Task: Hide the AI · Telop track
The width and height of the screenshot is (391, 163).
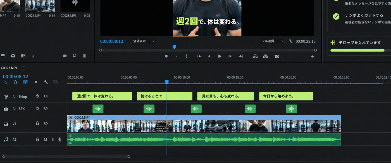Action: (x=46, y=96)
